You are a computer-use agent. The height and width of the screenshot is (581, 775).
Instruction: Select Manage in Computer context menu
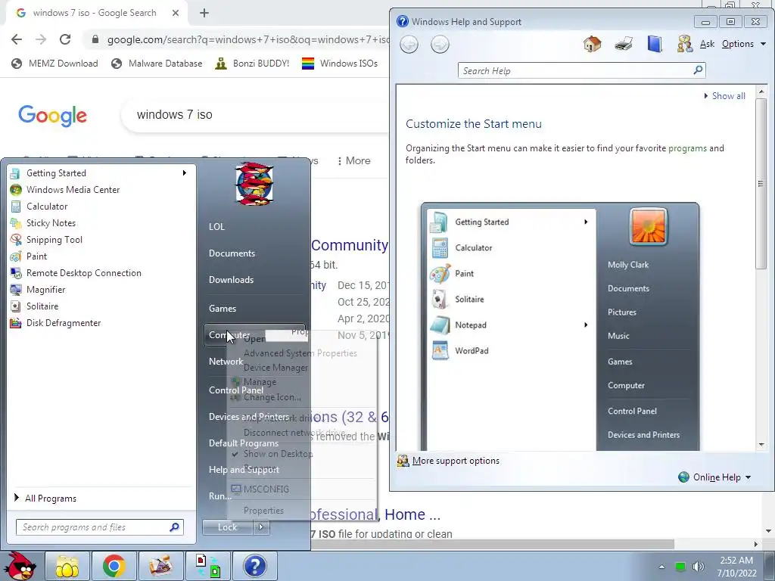tap(260, 382)
